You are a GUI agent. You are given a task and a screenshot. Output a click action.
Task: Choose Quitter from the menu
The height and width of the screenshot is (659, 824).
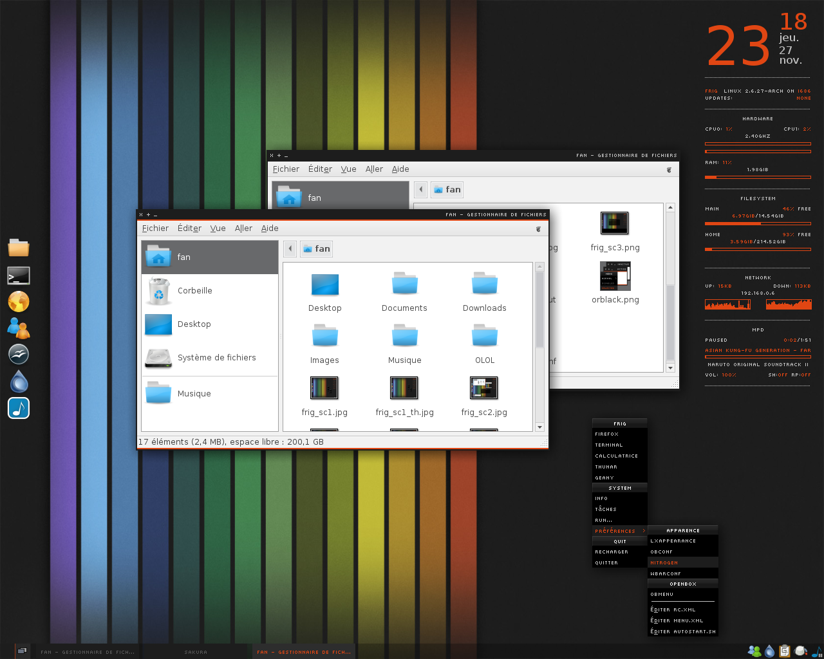click(620, 563)
